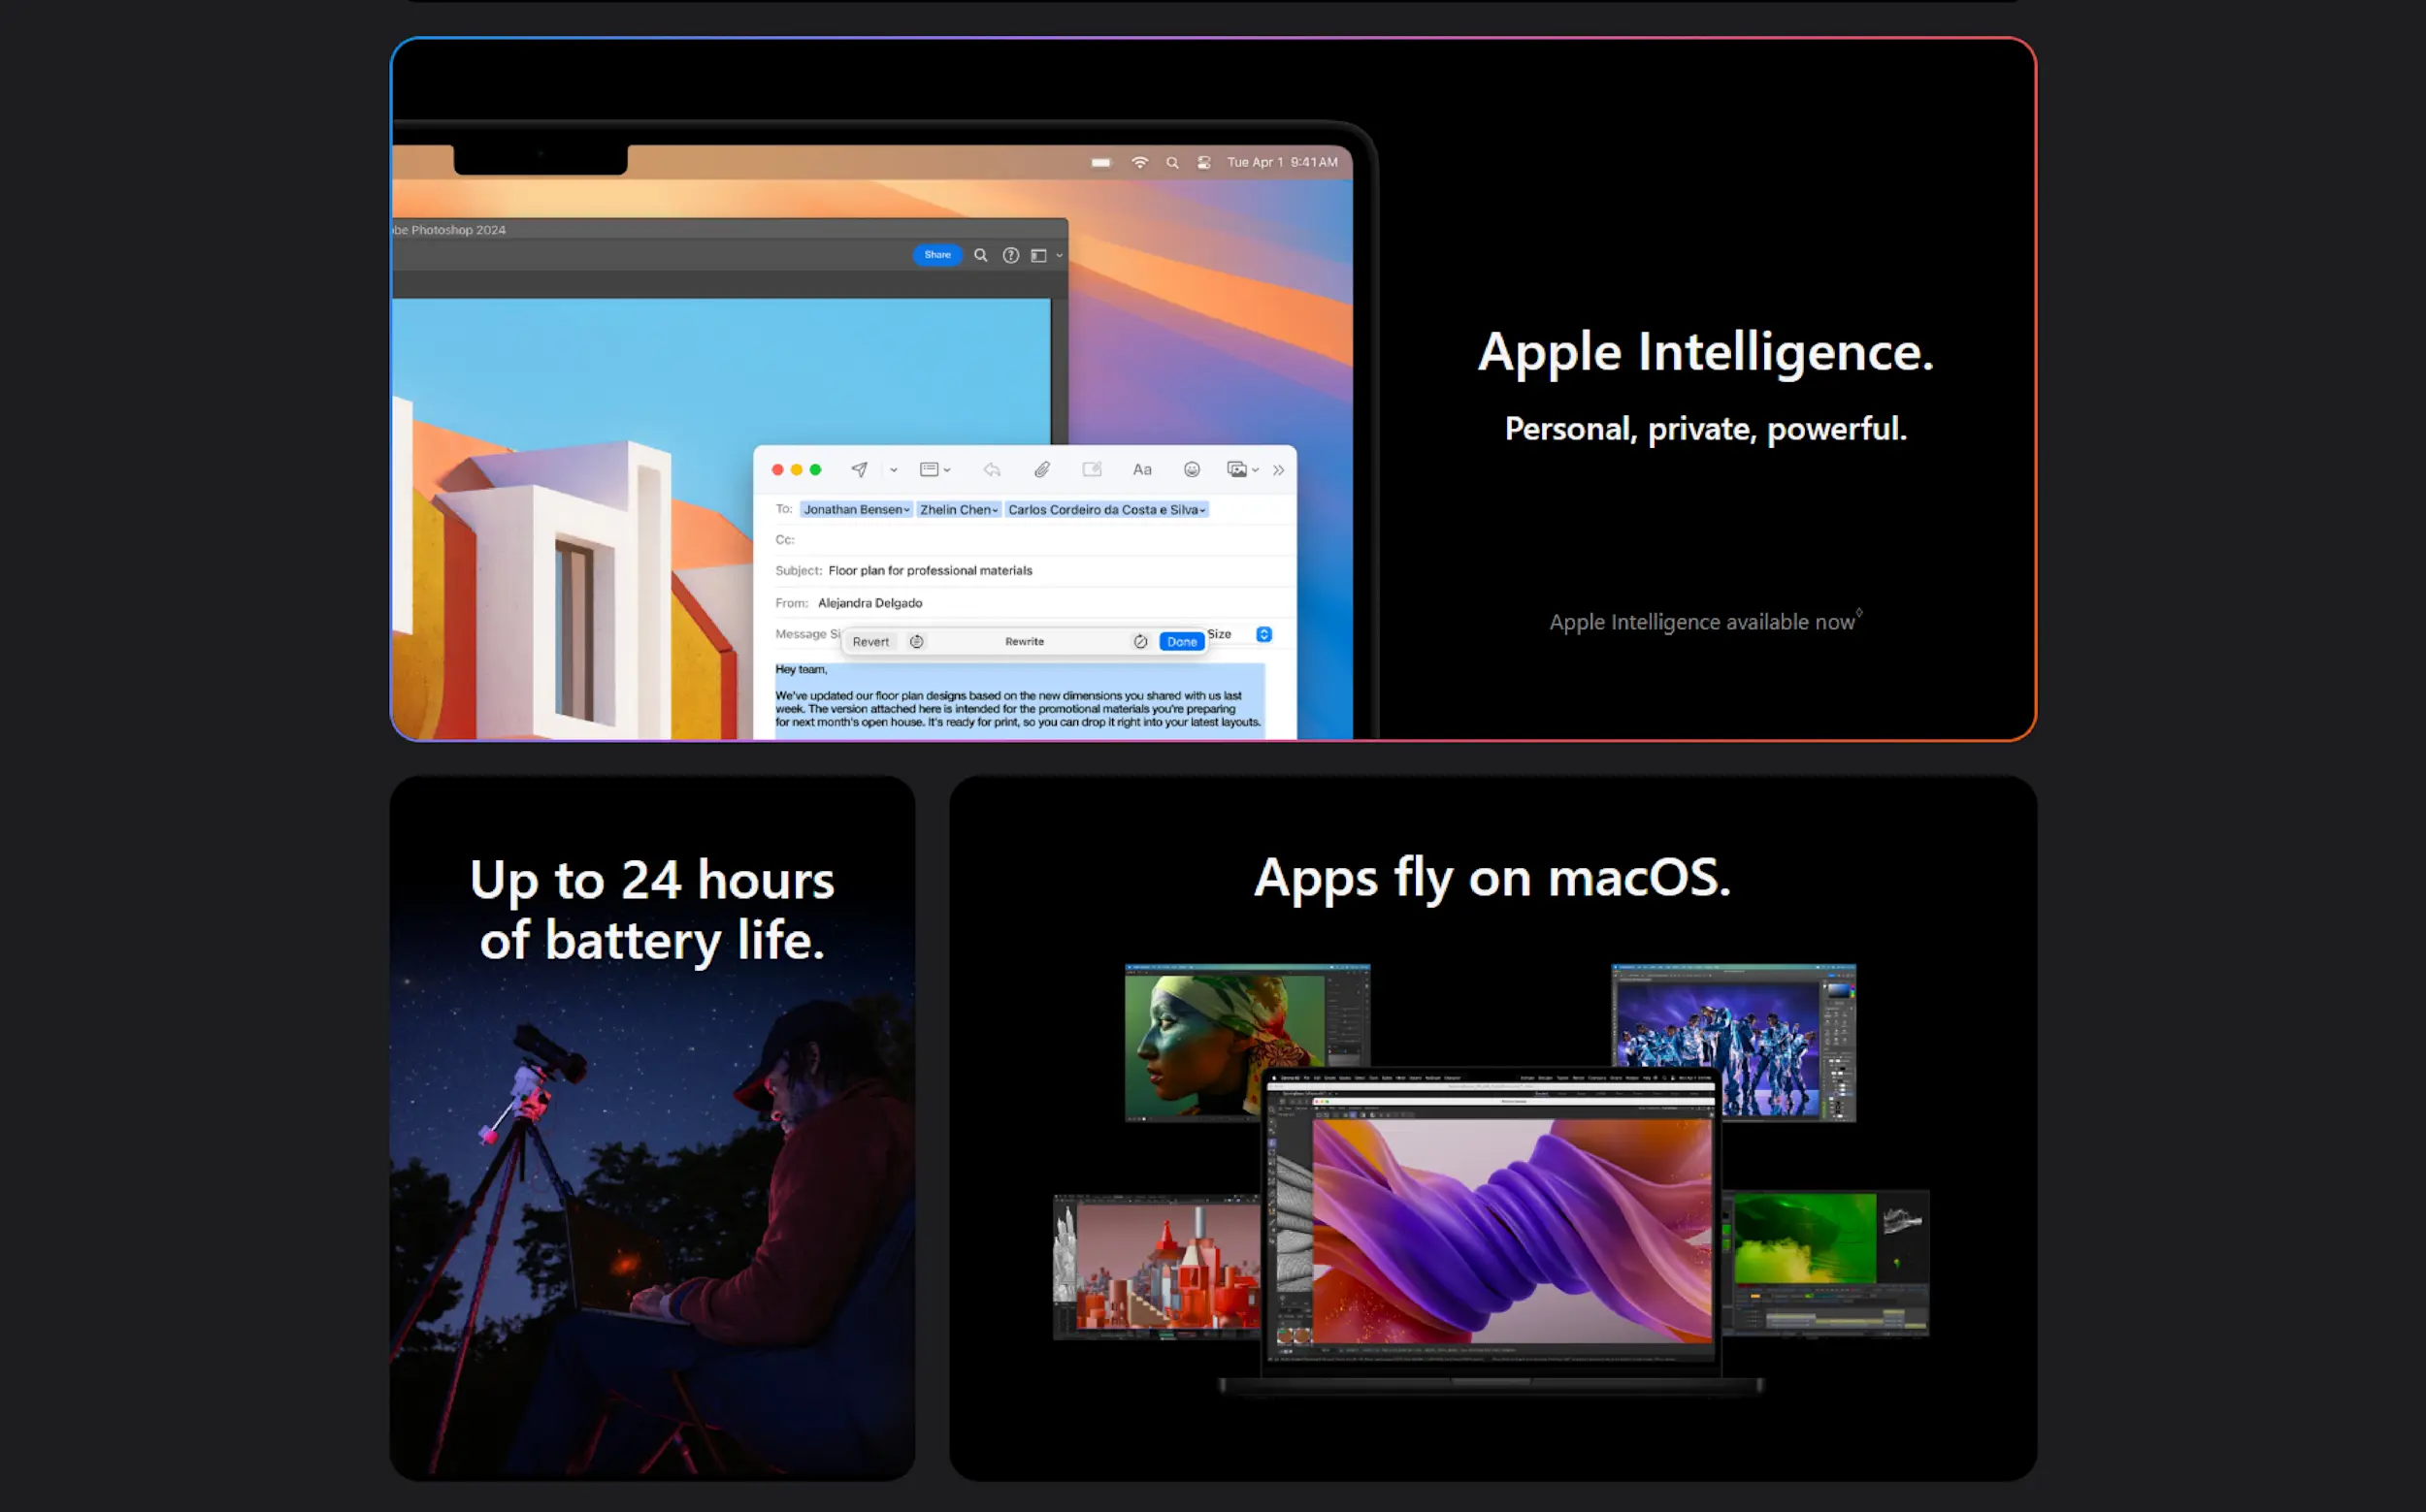The width and height of the screenshot is (2426, 1512).
Task: Open the Photoshop help question-mark icon
Action: (x=1011, y=256)
